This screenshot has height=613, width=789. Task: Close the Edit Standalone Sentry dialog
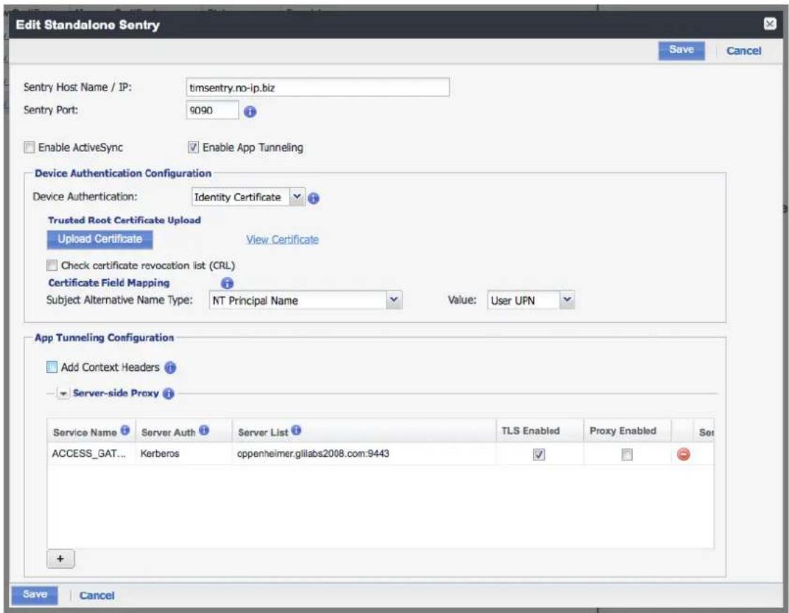click(770, 24)
